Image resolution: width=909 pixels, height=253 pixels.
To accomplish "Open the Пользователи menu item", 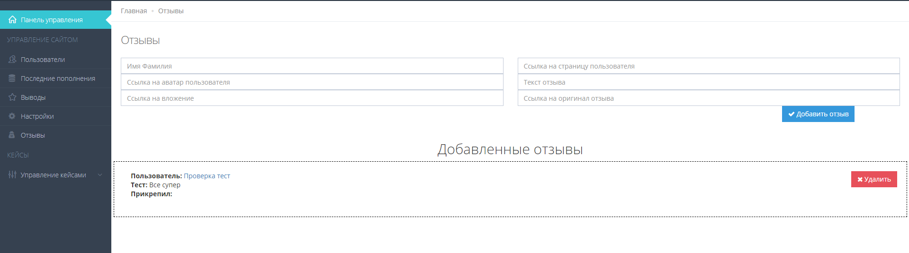I will coord(43,60).
